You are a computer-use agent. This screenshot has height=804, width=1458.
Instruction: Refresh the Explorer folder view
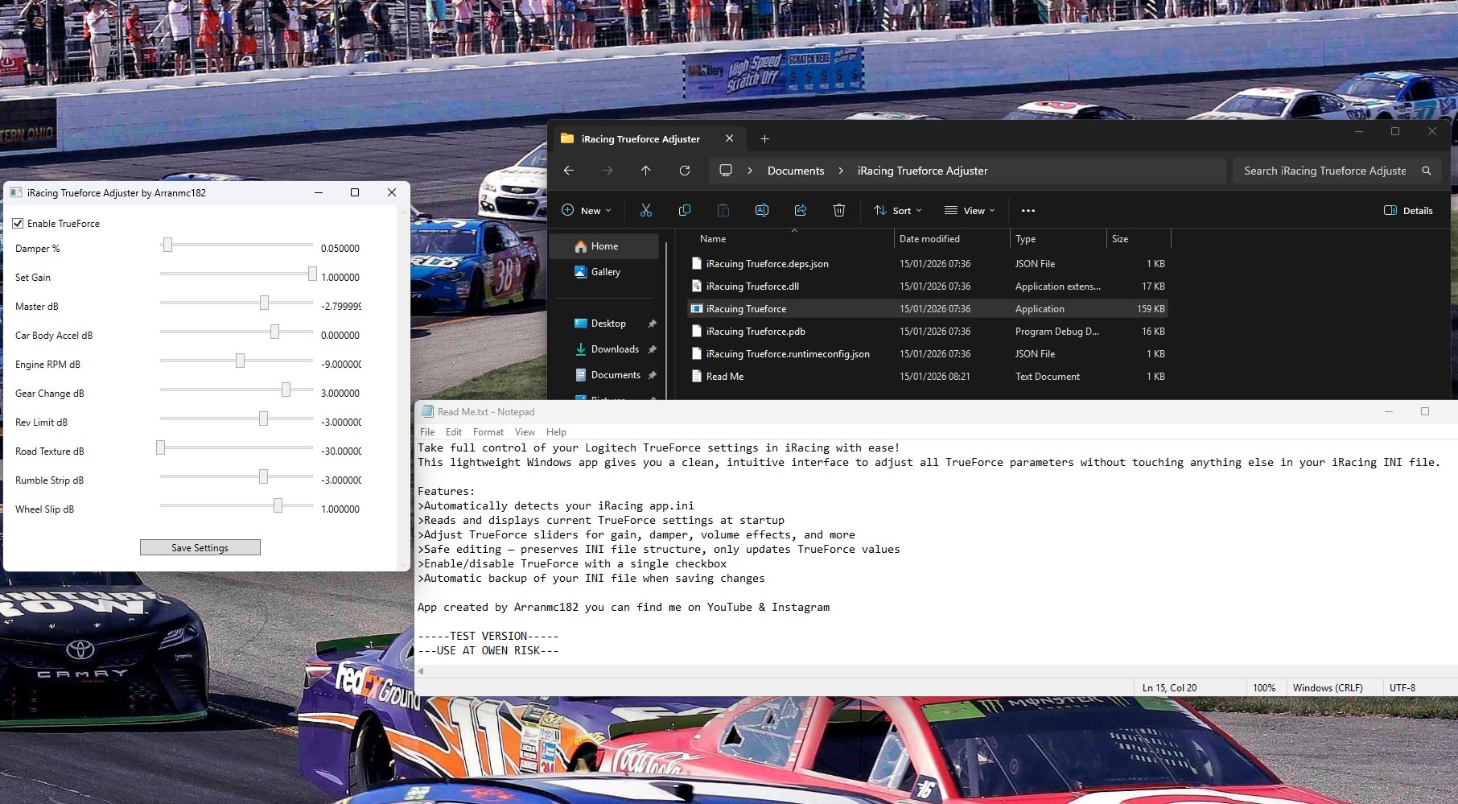click(684, 171)
